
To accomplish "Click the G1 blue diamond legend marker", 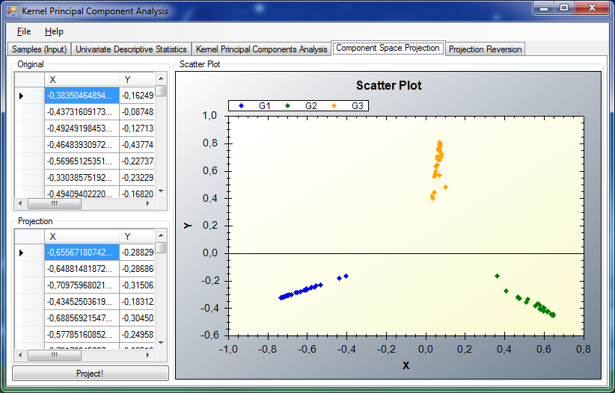I will 241,106.
